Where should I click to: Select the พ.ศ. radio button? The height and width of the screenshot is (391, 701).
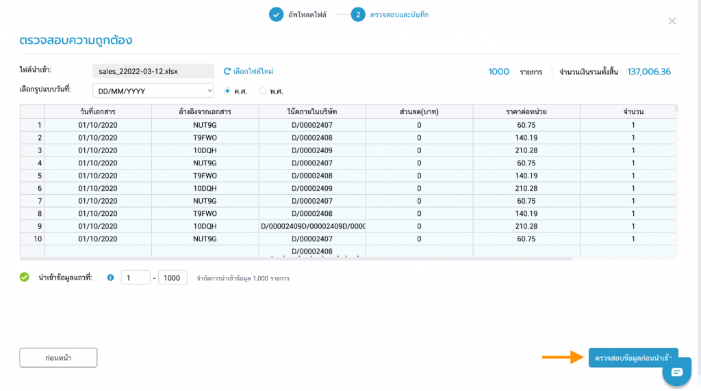(263, 91)
